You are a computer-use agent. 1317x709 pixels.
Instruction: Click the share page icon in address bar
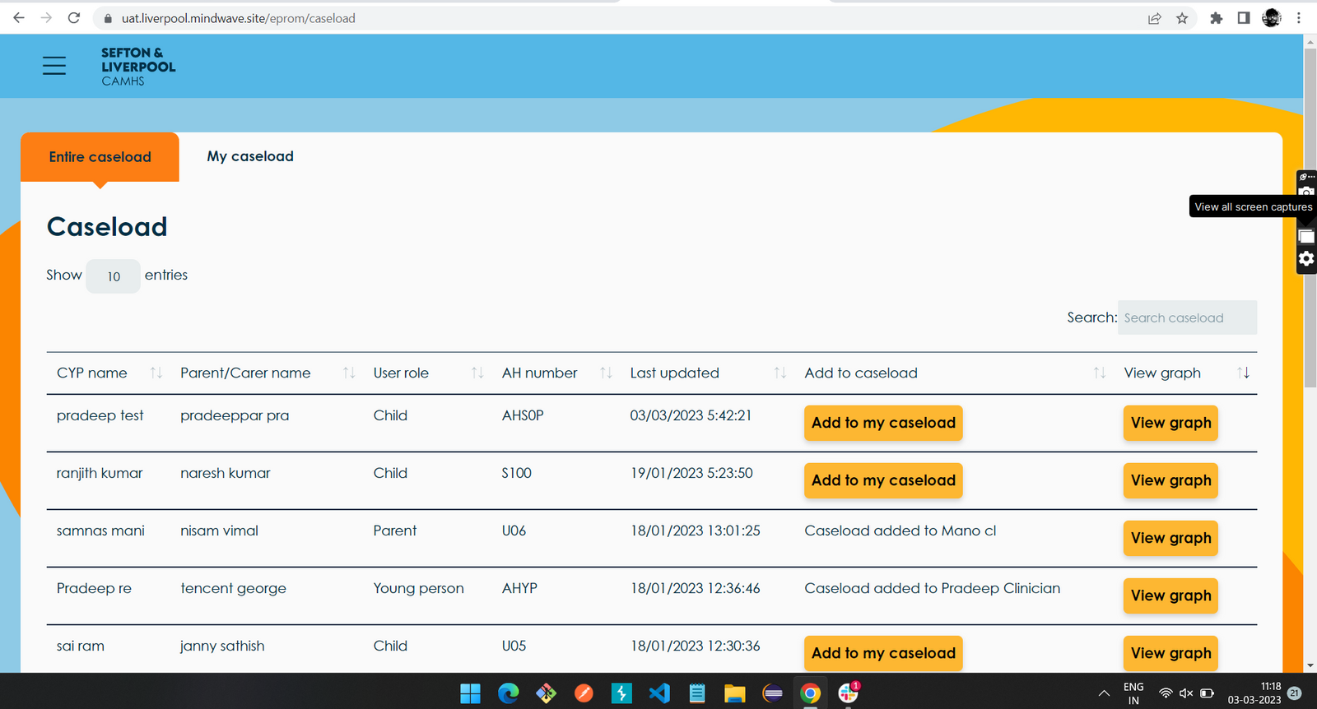coord(1155,18)
